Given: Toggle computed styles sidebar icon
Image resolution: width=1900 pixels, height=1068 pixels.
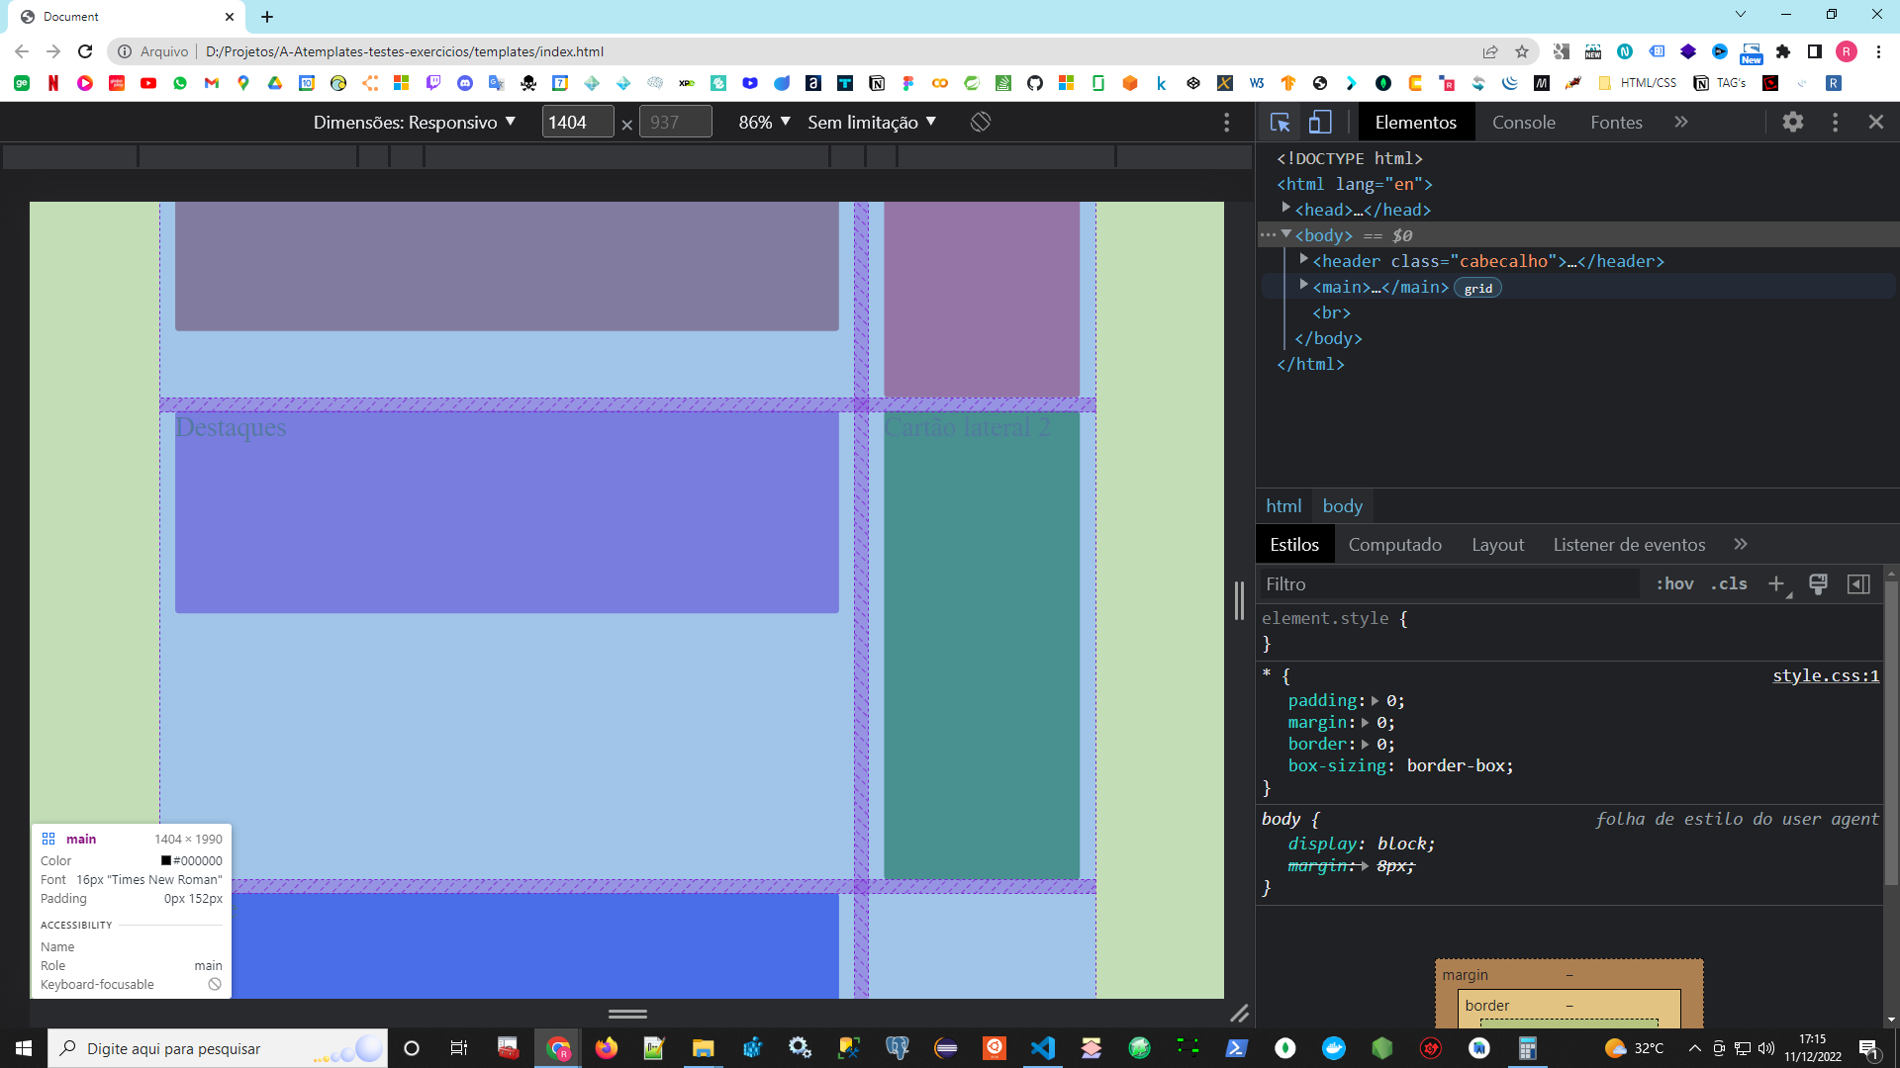Looking at the screenshot, I should coord(1858,584).
